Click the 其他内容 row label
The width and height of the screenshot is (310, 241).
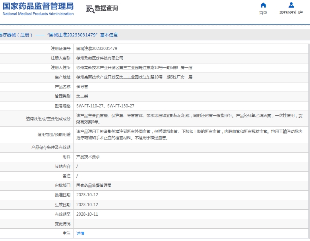62,166
